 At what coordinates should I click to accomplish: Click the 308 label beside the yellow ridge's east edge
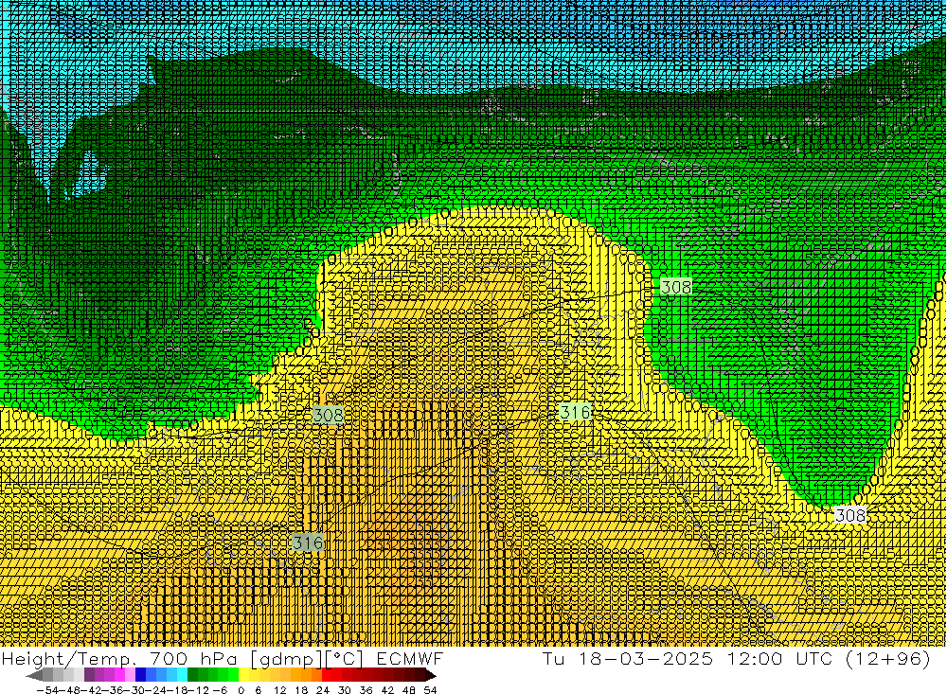(x=676, y=287)
